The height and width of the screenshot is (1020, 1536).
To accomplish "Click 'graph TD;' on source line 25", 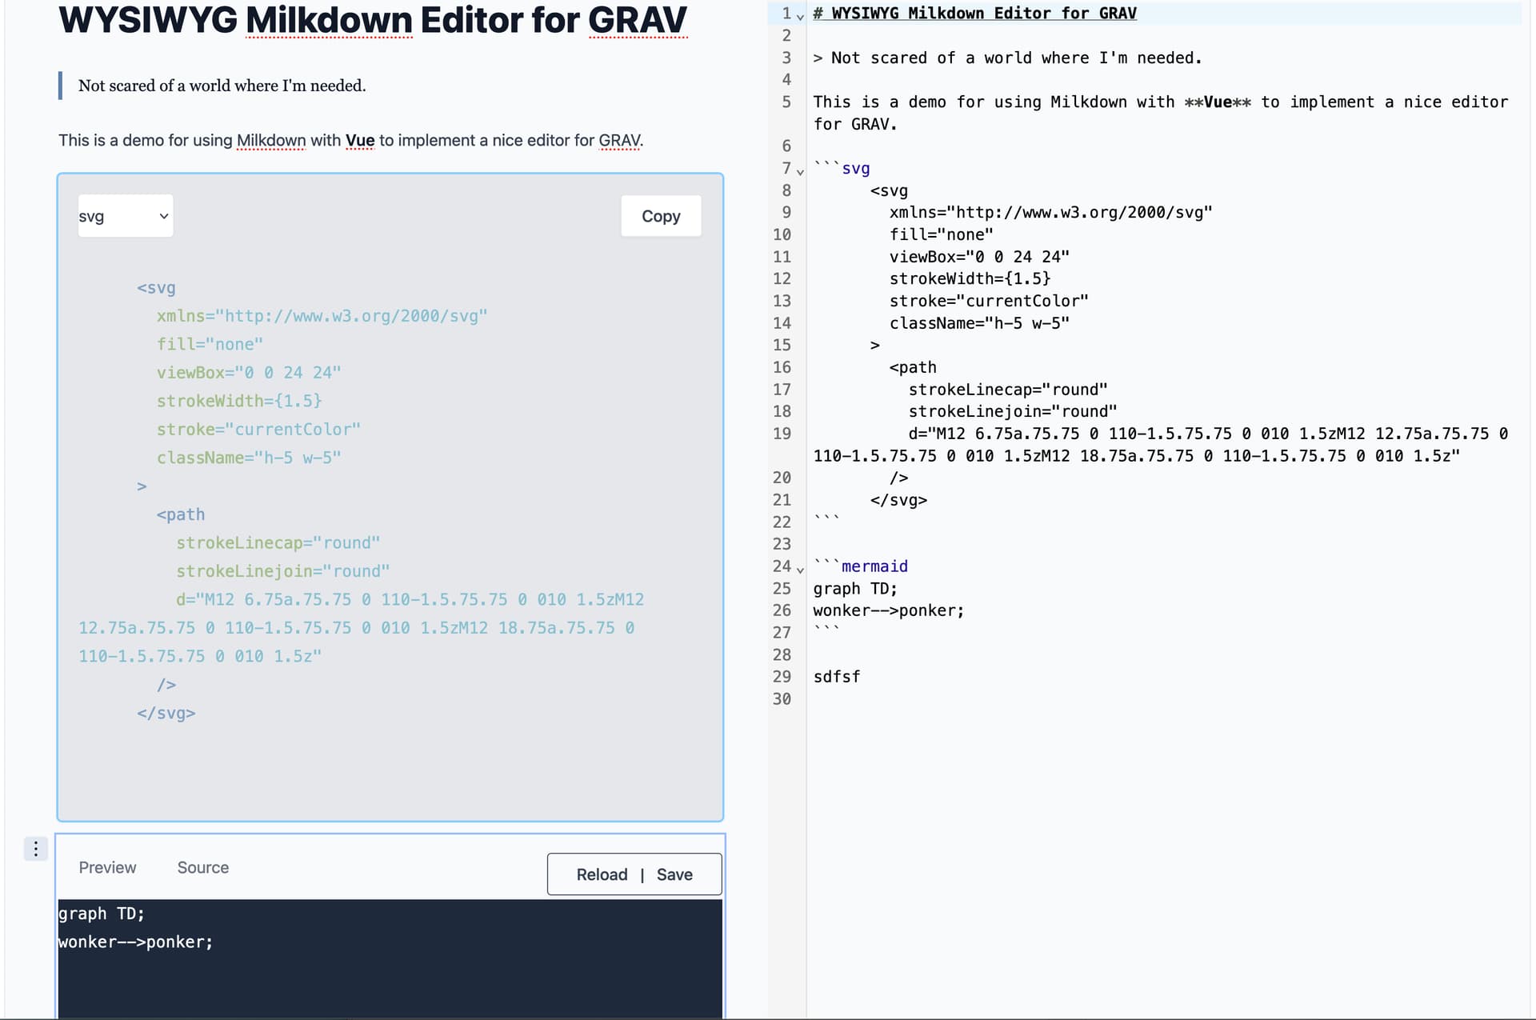I will [x=855, y=589].
